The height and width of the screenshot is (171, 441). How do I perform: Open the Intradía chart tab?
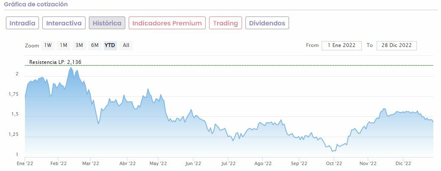pos(22,23)
